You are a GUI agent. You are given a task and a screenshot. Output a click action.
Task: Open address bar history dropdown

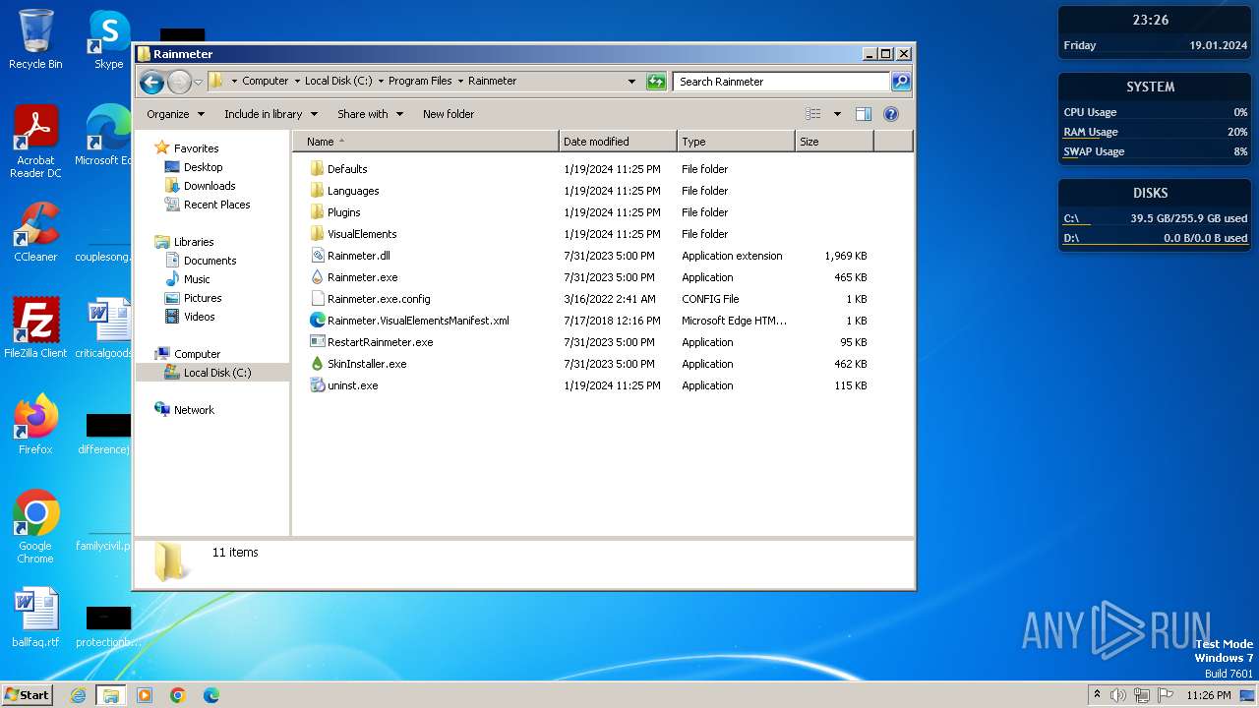(631, 82)
